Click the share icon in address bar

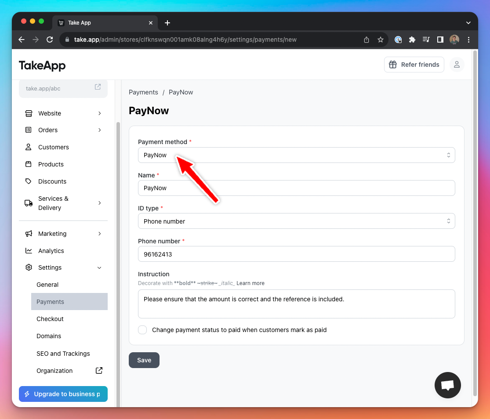tap(367, 40)
